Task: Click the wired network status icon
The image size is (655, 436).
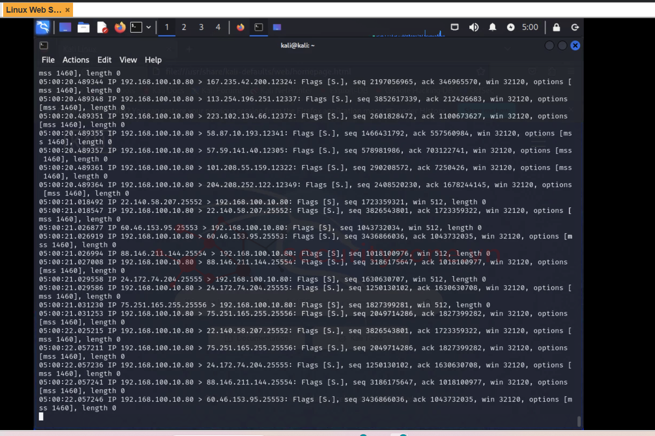Action: pos(455,28)
